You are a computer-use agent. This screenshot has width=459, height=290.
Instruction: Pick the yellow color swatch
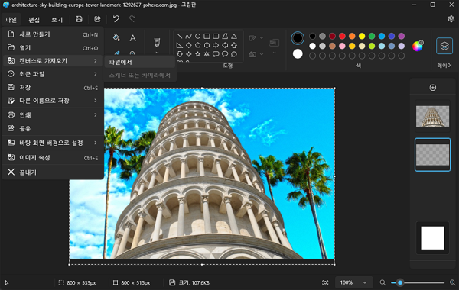tap(362, 36)
